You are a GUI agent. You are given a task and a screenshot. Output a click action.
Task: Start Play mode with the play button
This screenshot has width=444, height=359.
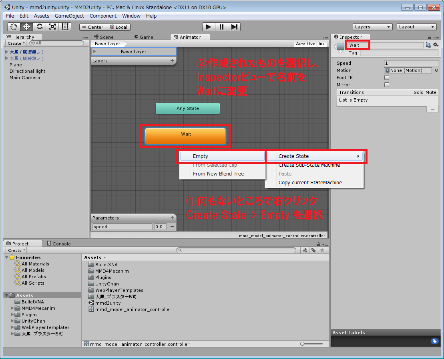coord(209,27)
